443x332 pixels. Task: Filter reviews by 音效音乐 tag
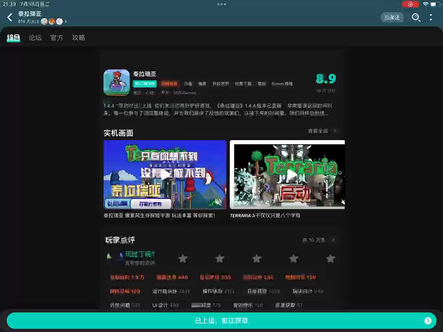point(248,305)
